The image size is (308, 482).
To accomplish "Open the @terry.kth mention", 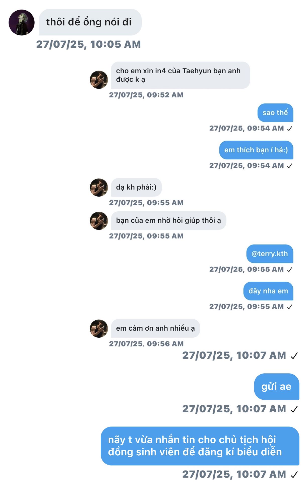I will click(270, 254).
